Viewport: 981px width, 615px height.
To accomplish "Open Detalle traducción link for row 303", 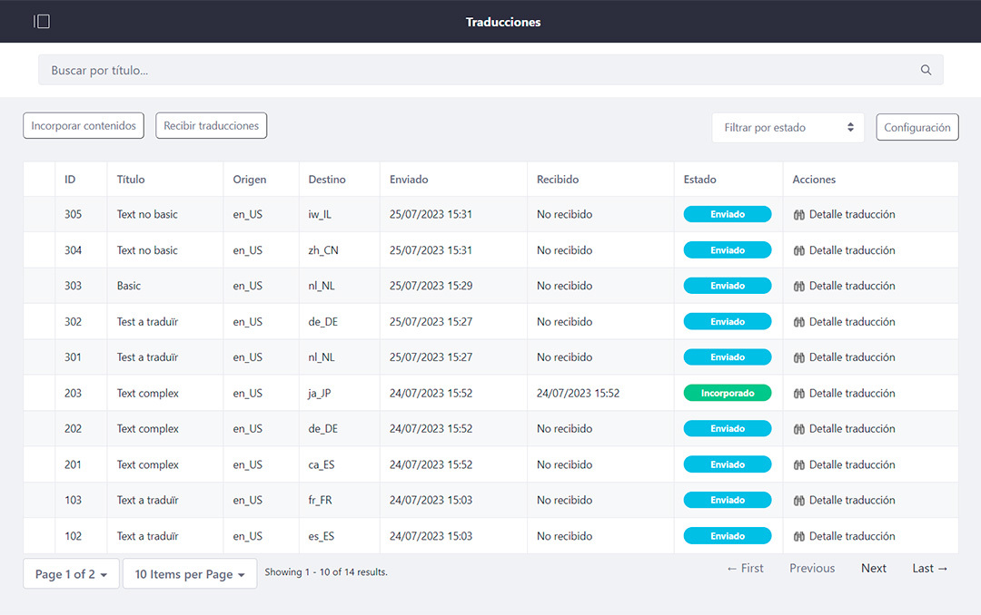I will [851, 287].
